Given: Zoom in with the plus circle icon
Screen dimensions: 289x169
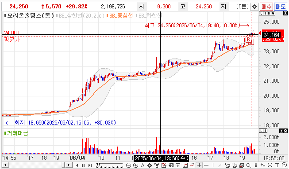Looking at the screenshot, I should coord(136,165).
